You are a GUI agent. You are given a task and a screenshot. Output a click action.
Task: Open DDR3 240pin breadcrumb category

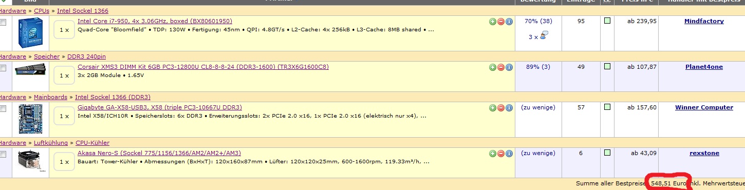(87, 56)
